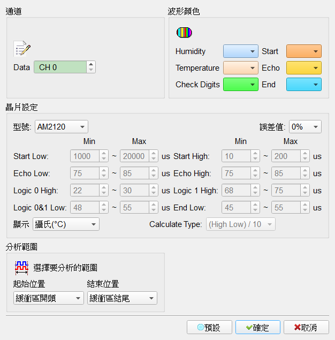The height and width of the screenshot is (340, 335).
Task: Click the Echo High Min 75 field
Action: click(x=236, y=173)
